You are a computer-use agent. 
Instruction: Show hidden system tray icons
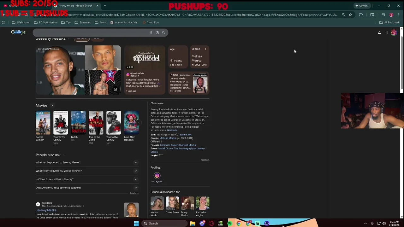tap(365, 224)
